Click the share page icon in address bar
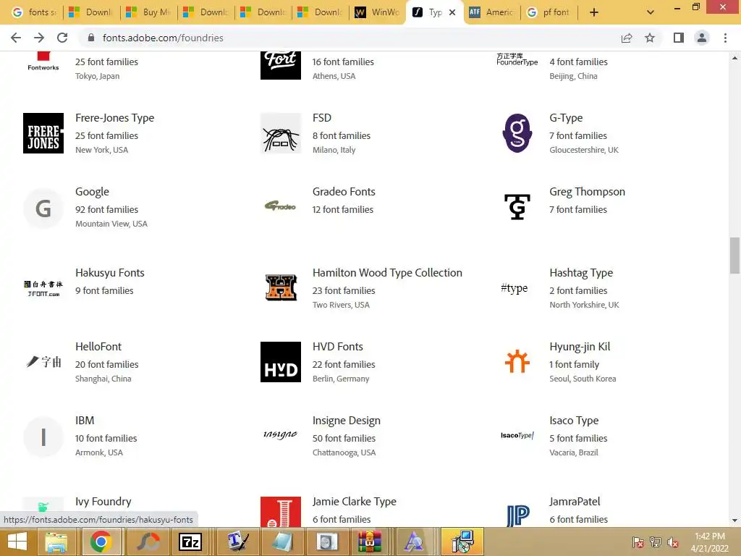This screenshot has width=741, height=556. point(627,38)
